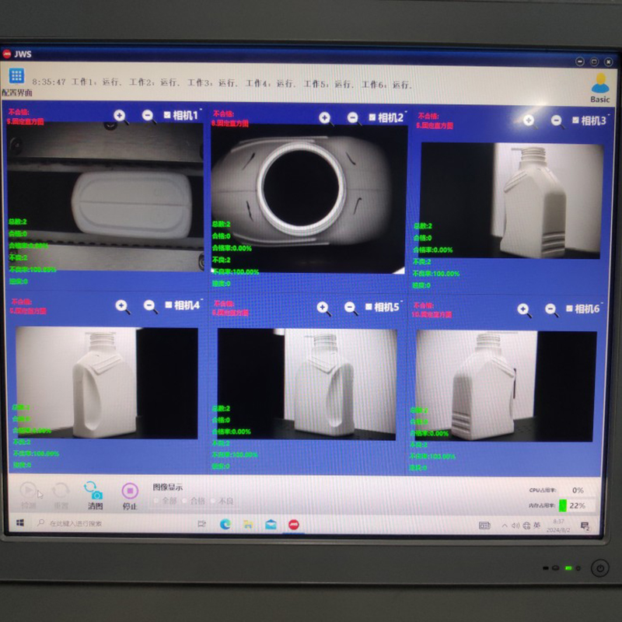
Task: Zoom in on the 相机5 view
Action: [x=323, y=308]
